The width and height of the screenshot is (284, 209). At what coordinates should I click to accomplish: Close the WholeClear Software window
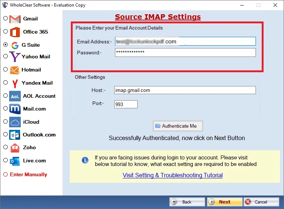(275, 5)
